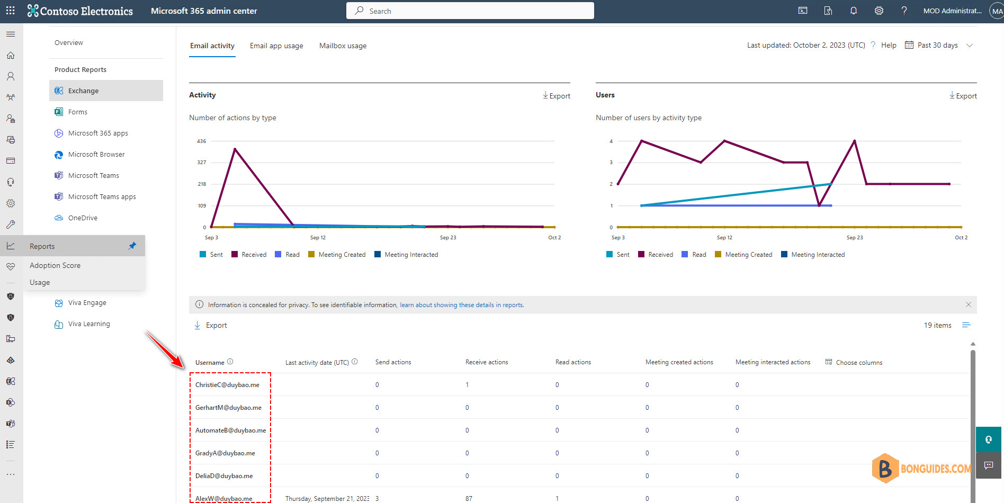
Task: Open Support headset icon in rail
Action: [x=11, y=182]
